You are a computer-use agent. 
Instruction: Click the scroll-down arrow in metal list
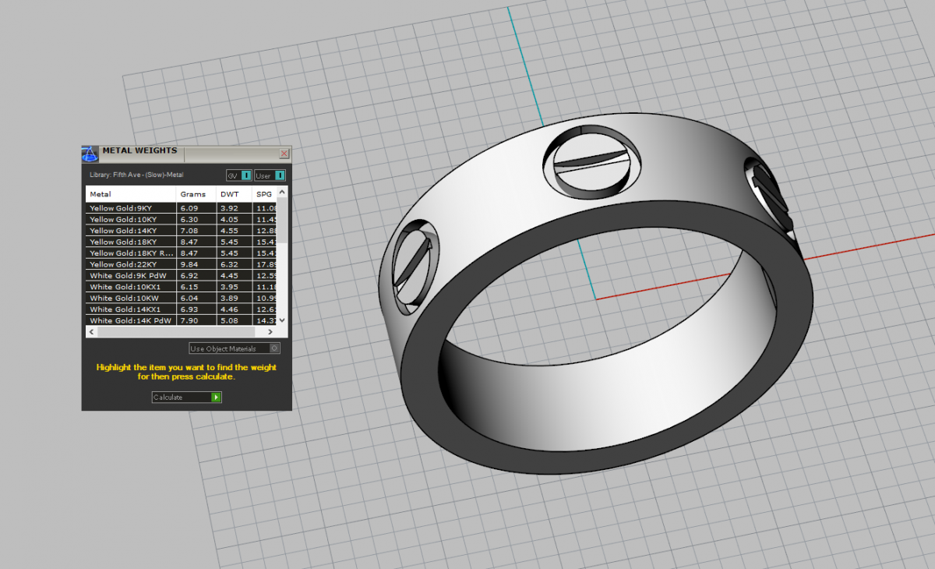pos(282,320)
